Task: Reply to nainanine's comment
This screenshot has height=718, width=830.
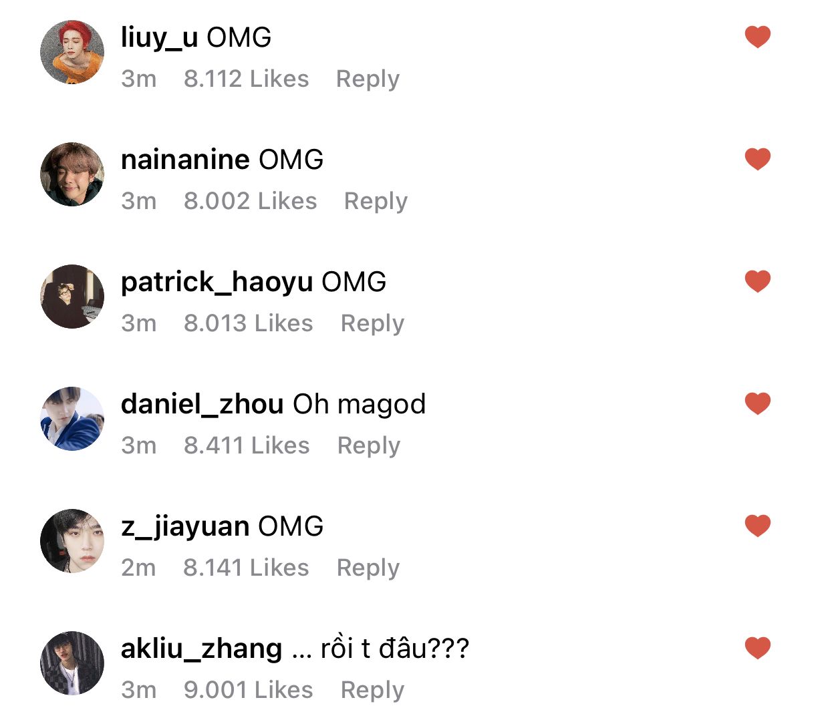Action: pos(376,202)
